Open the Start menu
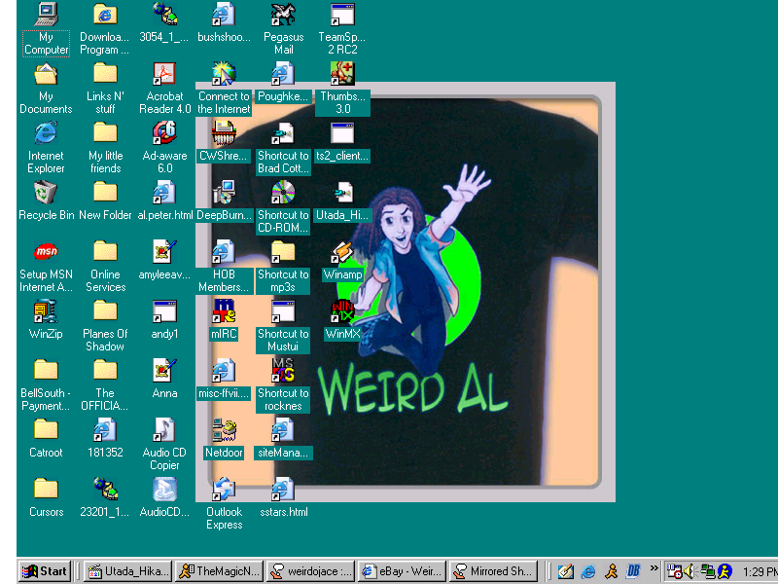The height and width of the screenshot is (584, 778). pos(45,571)
